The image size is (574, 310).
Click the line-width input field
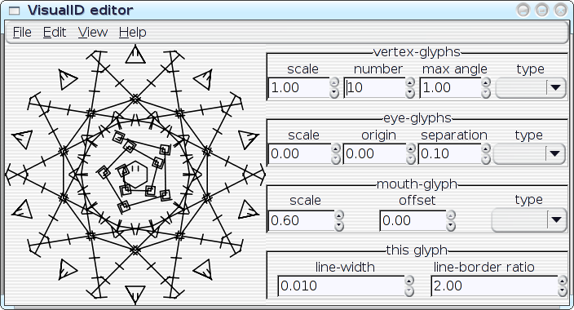[x=341, y=286]
